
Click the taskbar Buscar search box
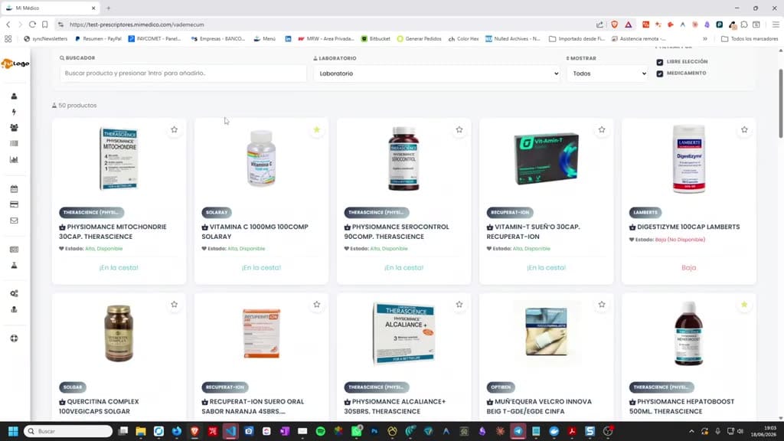[x=68, y=431]
